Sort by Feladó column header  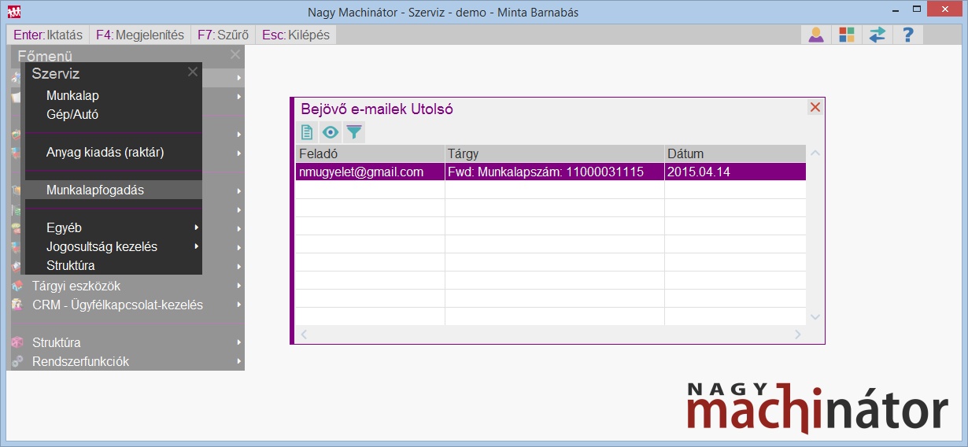370,153
